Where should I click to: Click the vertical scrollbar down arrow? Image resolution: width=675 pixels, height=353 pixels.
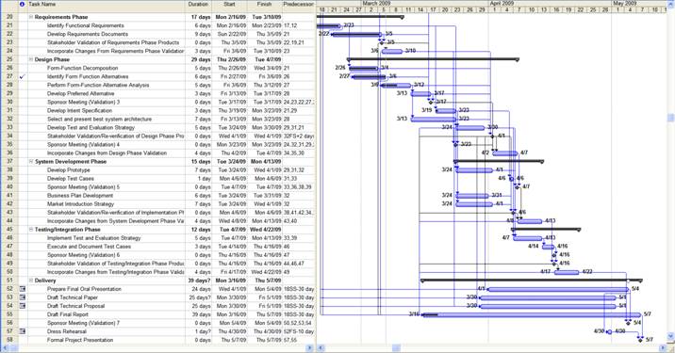[x=670, y=336]
